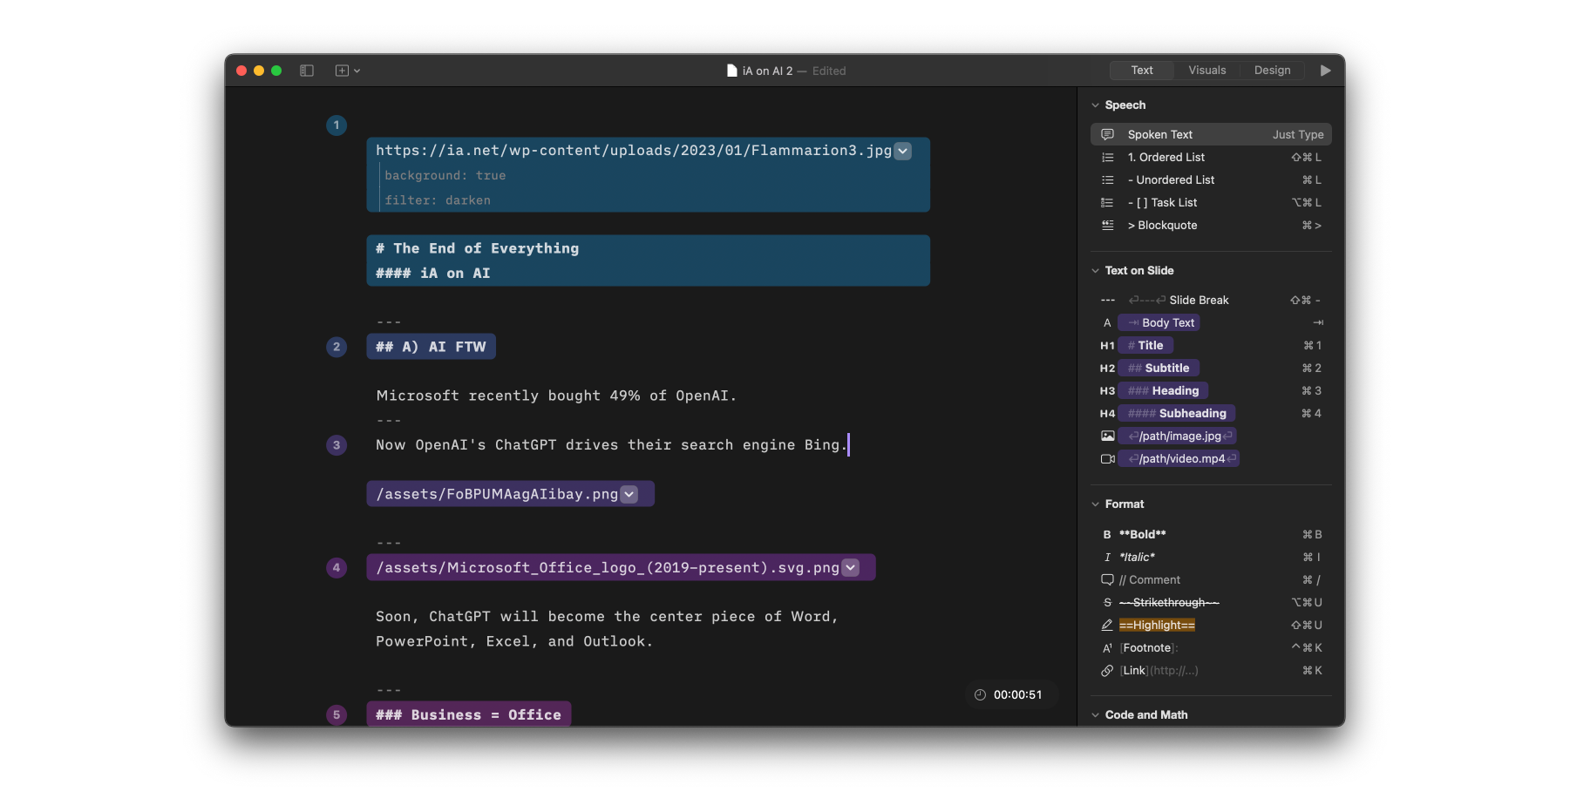Click the Highlight pen icon
This screenshot has width=1570, height=812.
1107,625
